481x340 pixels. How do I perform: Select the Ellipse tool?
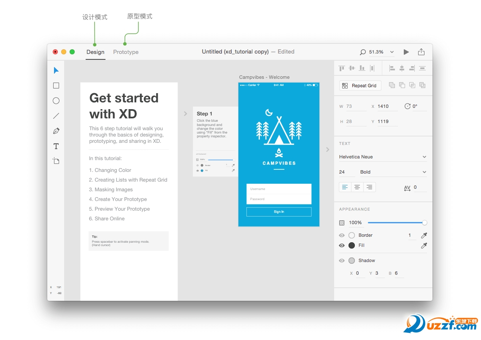point(56,101)
